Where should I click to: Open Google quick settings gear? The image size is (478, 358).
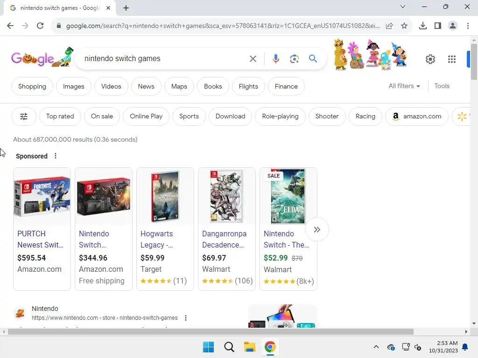pyautogui.click(x=430, y=59)
